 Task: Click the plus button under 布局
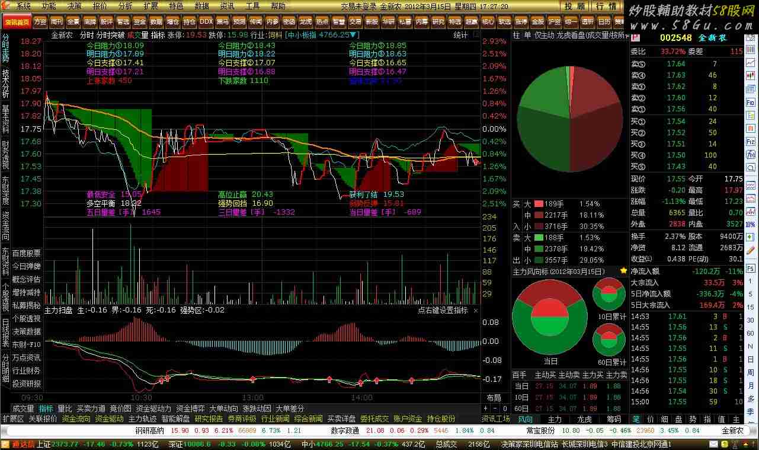(486, 408)
